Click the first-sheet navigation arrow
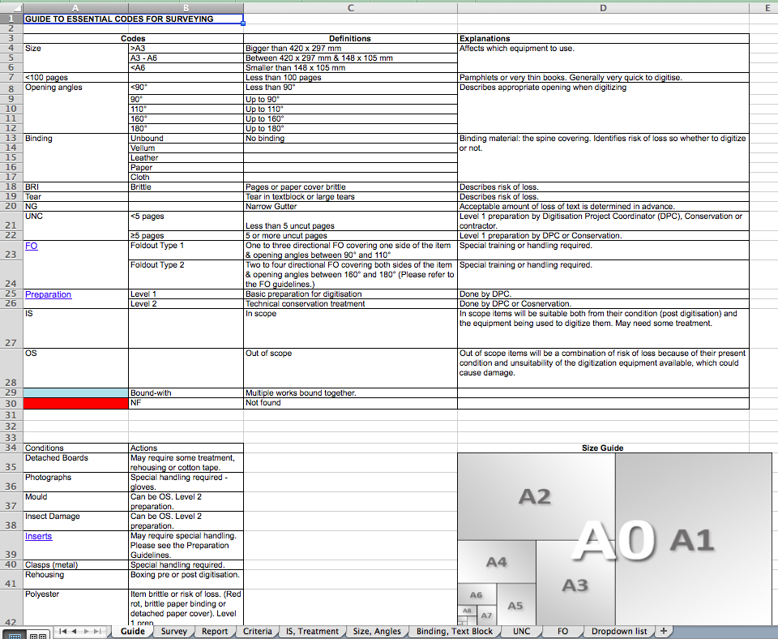This screenshot has width=778, height=639. point(63,631)
